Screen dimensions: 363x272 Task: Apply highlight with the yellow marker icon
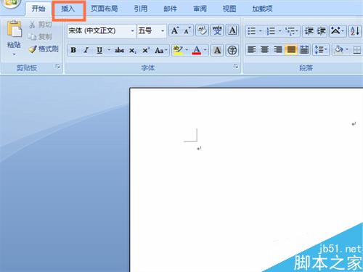click(178, 50)
